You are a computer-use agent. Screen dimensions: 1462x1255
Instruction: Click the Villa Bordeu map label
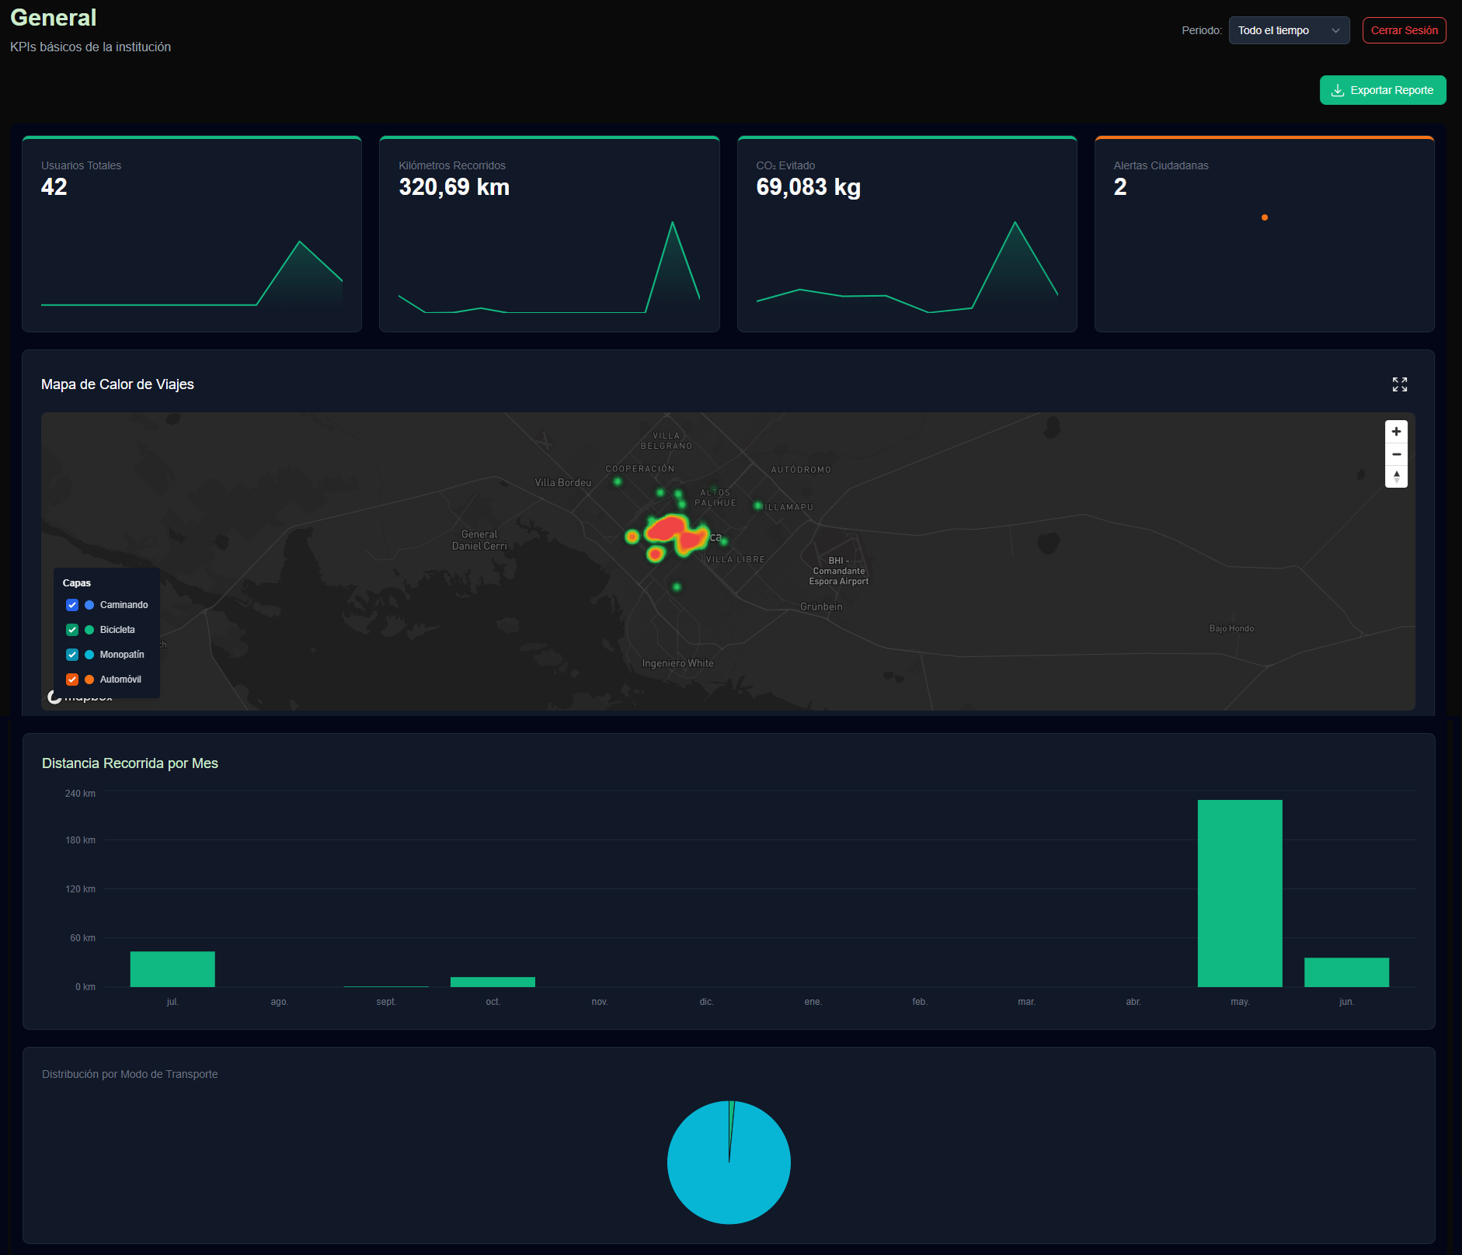click(563, 482)
